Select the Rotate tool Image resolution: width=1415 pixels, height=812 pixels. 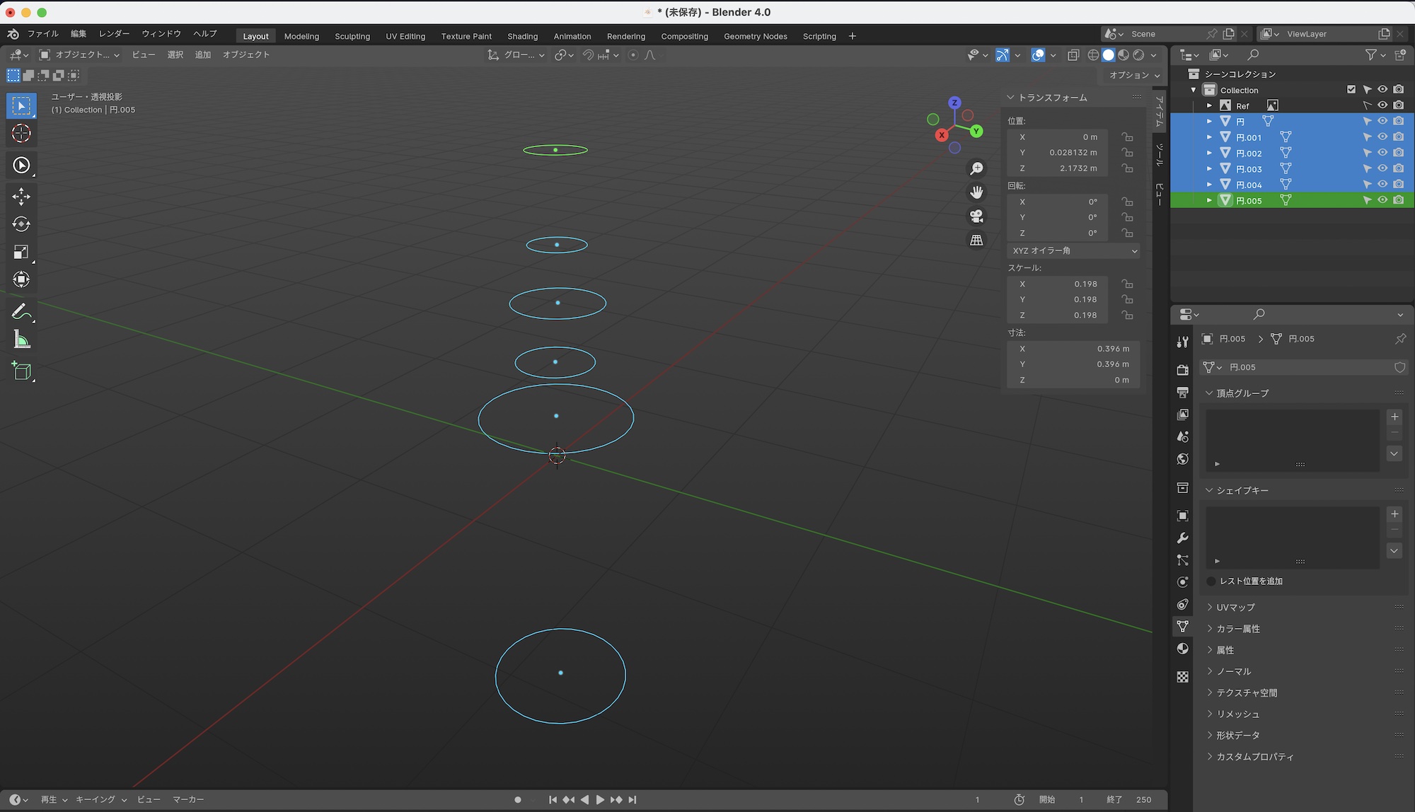click(x=21, y=224)
